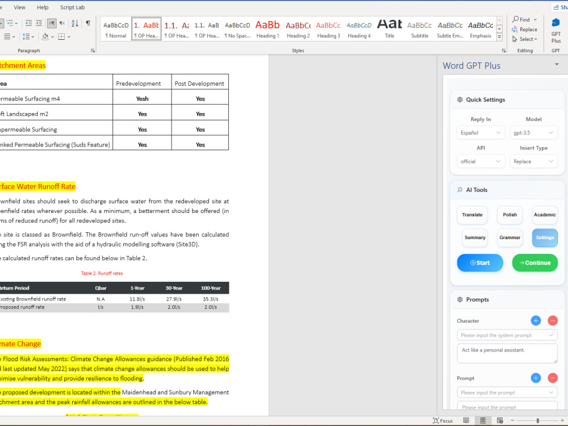The image size is (568, 426).
Task: Switch to Read Mode view
Action: 466,420
